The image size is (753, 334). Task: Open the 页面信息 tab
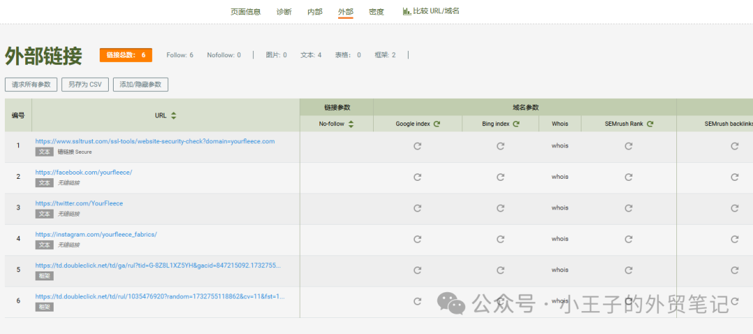[245, 12]
